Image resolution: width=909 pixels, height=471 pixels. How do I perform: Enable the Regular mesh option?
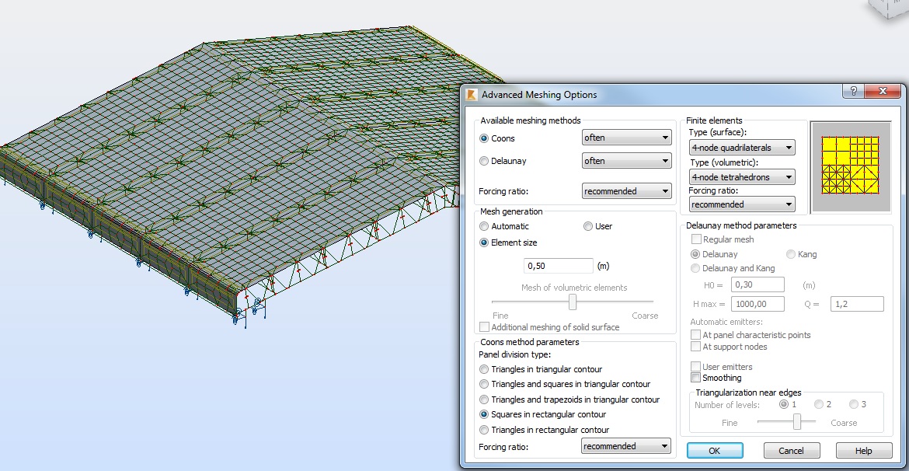pos(695,239)
